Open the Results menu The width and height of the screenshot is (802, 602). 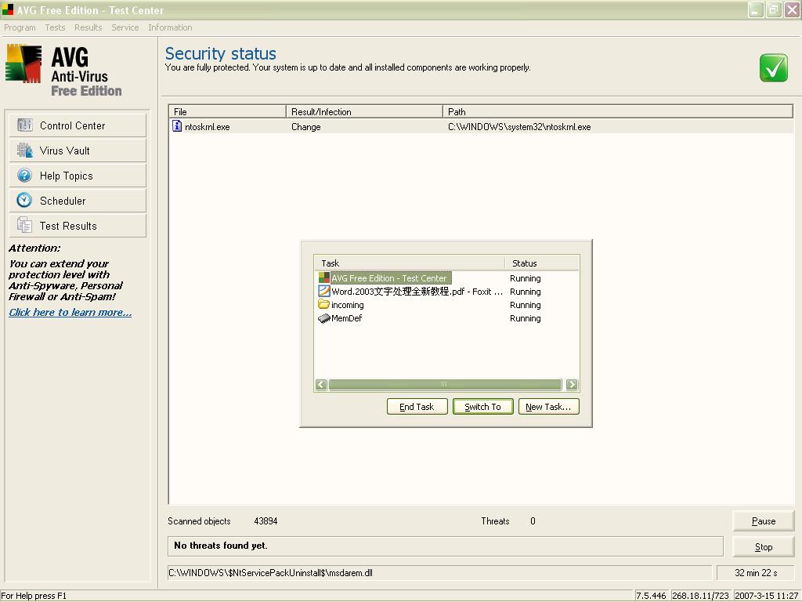coord(88,27)
